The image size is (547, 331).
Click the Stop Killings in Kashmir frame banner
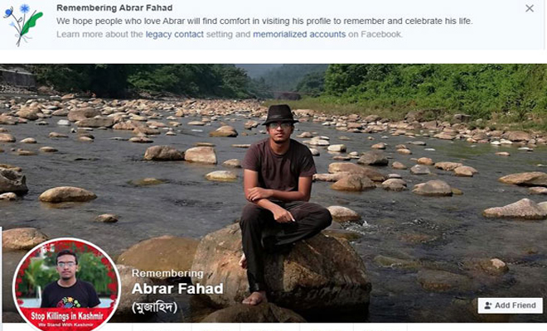coord(66,315)
